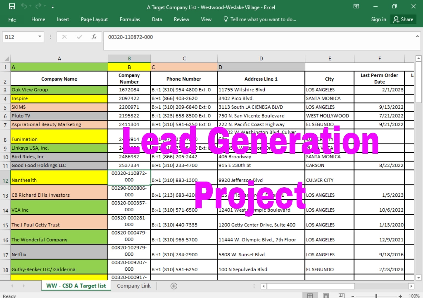Switch to the Company Link sheet

point(134,286)
